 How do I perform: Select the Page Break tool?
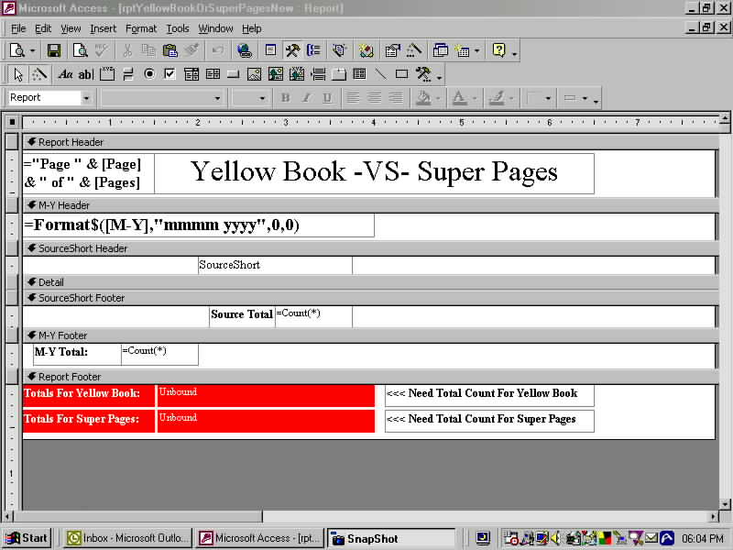pyautogui.click(x=317, y=74)
